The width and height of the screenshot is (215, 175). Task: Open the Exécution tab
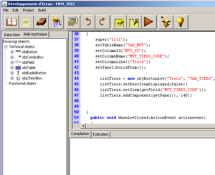[x=101, y=134]
